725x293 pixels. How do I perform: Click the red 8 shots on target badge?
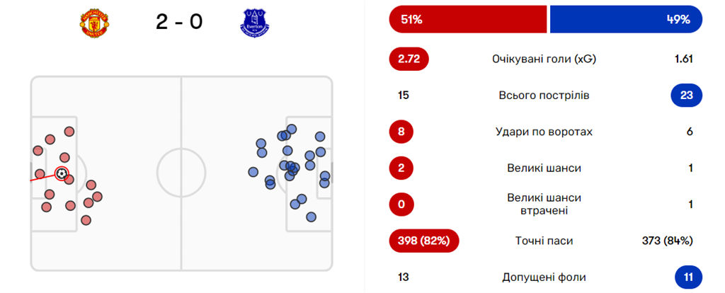[x=403, y=132]
